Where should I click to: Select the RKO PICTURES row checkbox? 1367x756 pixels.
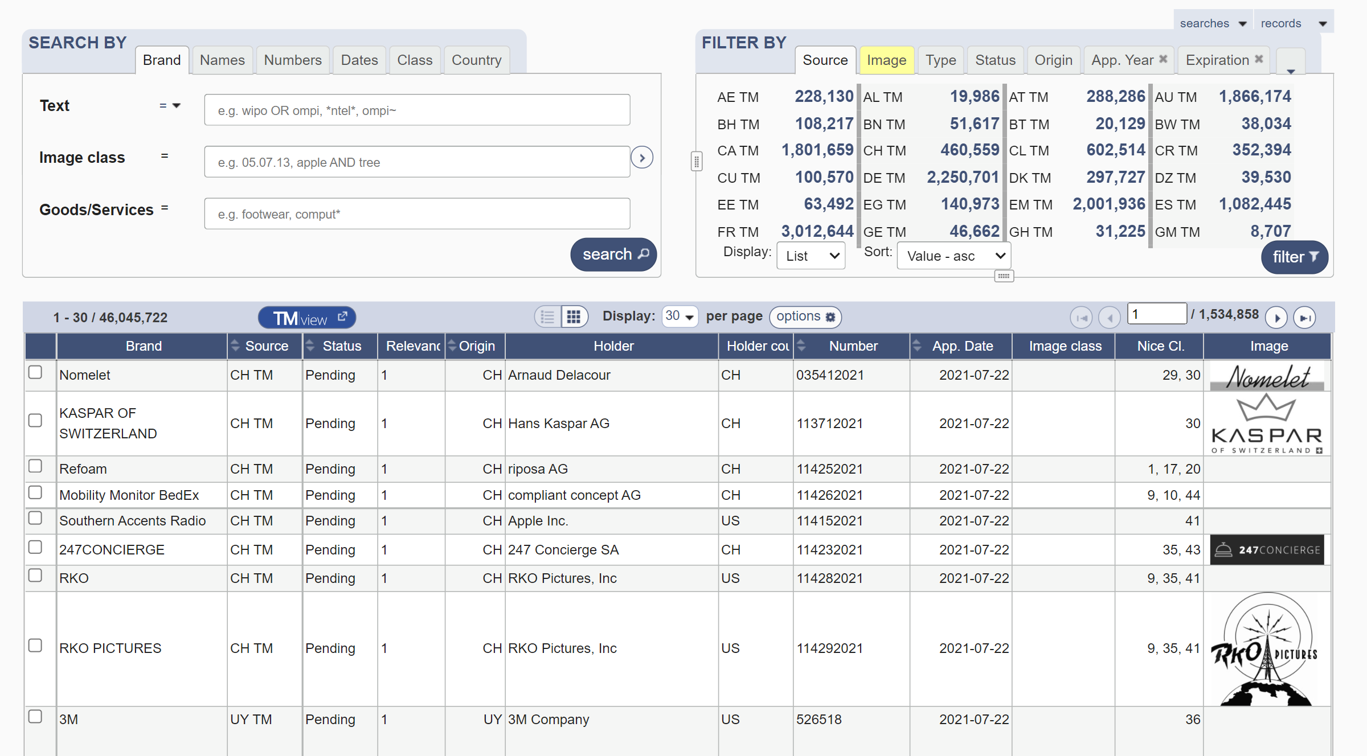click(35, 646)
